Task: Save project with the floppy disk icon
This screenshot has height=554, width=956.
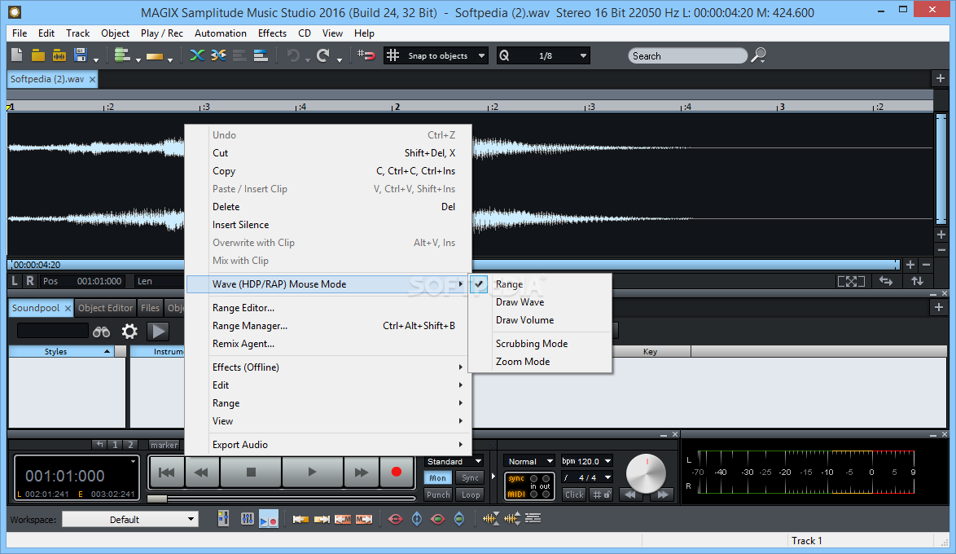Action: [80, 55]
